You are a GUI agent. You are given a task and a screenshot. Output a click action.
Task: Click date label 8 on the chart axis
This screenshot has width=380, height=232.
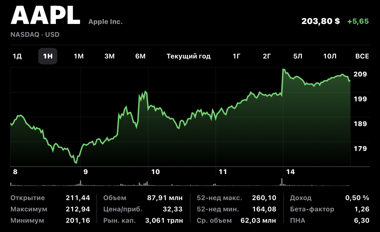click(x=15, y=172)
